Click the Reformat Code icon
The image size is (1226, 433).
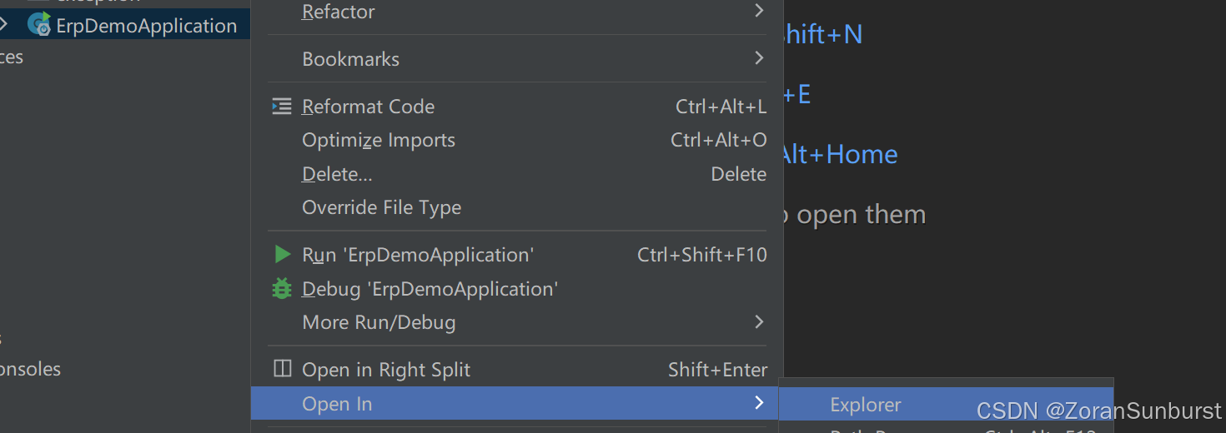pos(282,107)
